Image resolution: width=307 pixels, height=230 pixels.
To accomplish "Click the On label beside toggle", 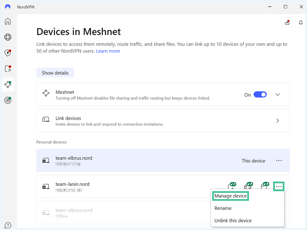I will 247,95.
